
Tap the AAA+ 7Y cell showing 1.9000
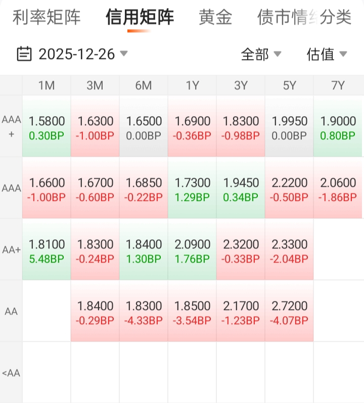point(338,126)
